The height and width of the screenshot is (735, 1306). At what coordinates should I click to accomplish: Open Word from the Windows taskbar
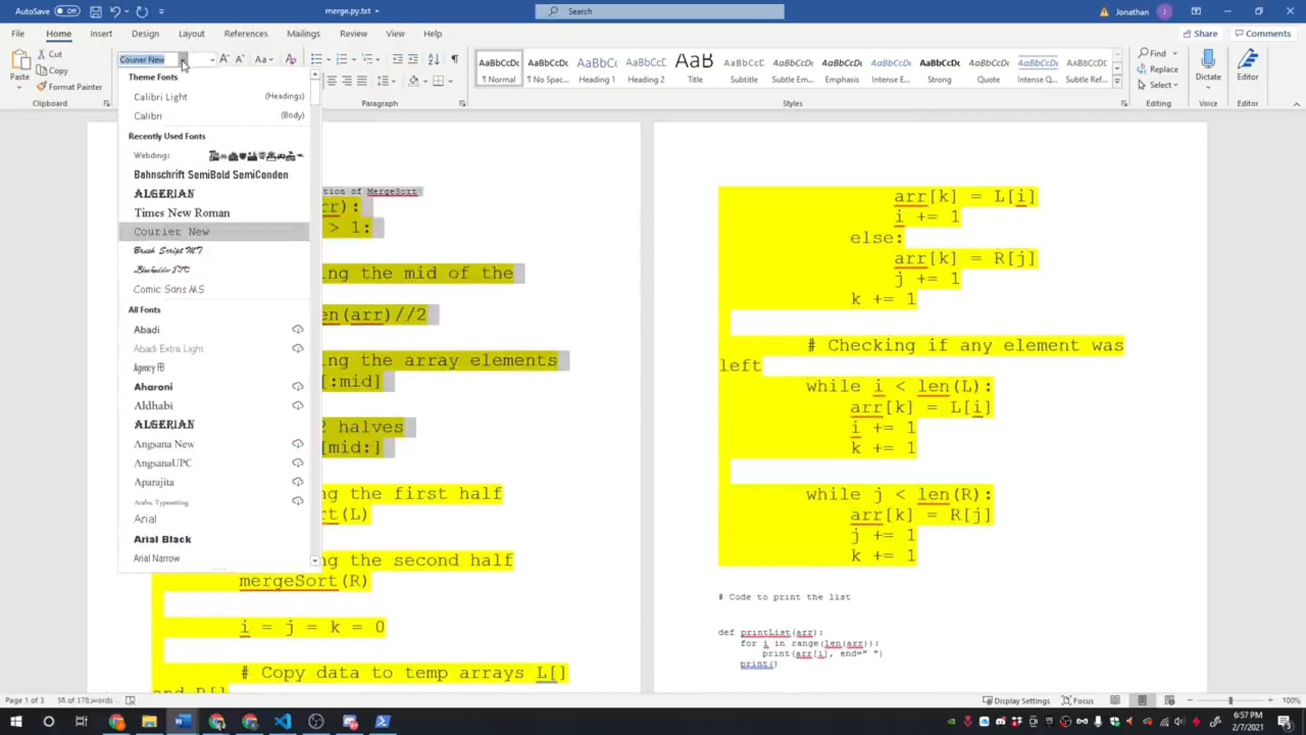click(182, 721)
